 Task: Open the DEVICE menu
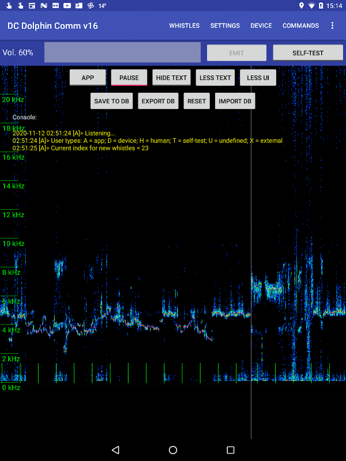pos(261,25)
